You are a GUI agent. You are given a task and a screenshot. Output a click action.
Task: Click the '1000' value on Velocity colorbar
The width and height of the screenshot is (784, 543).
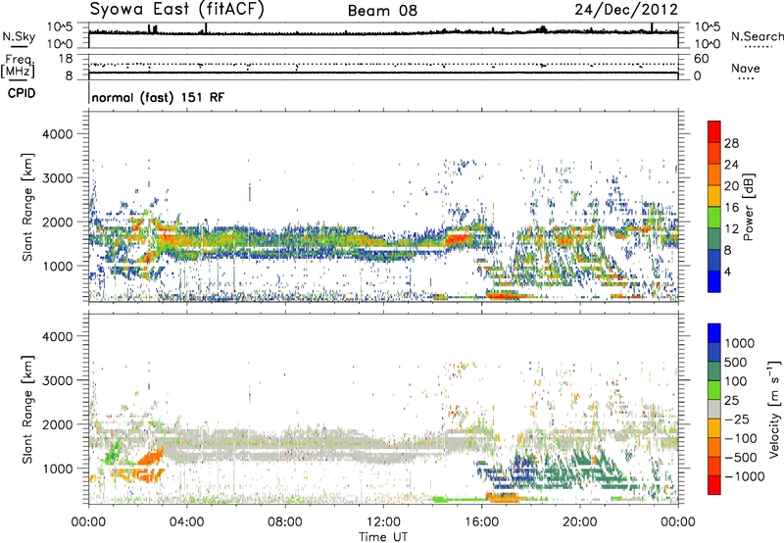739,343
